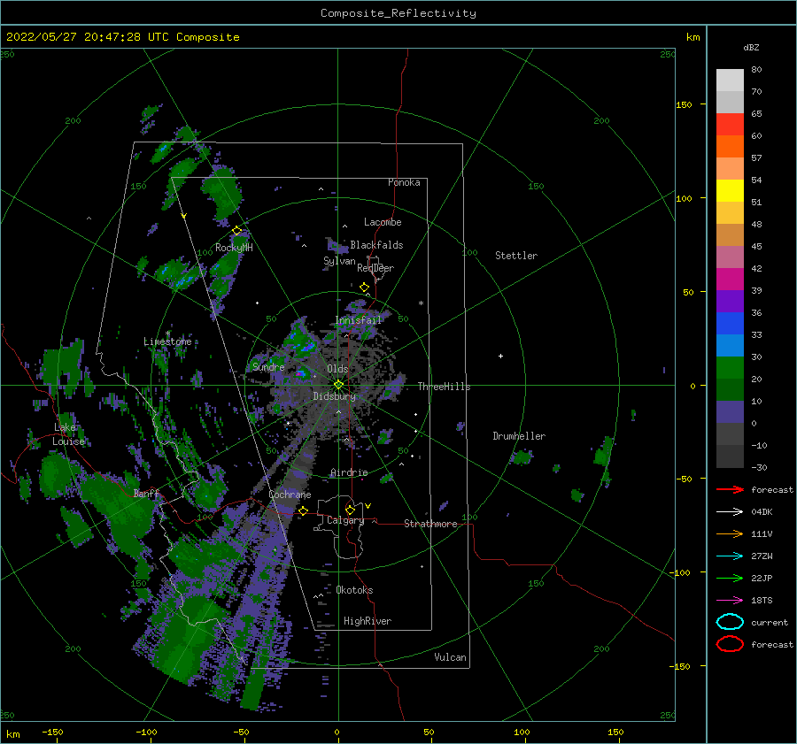797x744 pixels.
Task: Click the yellow diamond marker near RockyMH
Action: (x=236, y=231)
